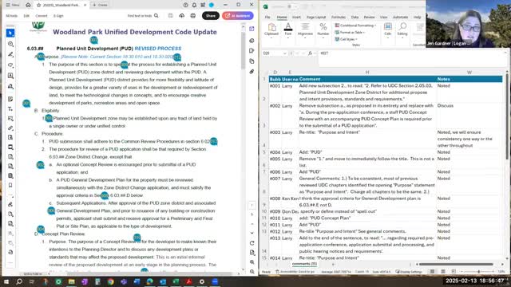Select the arrow selection tool in Acrobat sidebar
This screenshot has width=511, height=287.
10,33
